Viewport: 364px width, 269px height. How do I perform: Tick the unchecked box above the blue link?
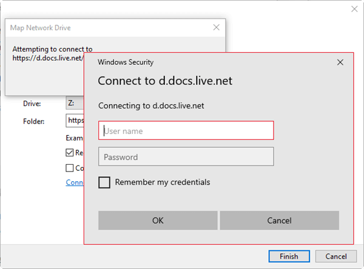(70, 168)
